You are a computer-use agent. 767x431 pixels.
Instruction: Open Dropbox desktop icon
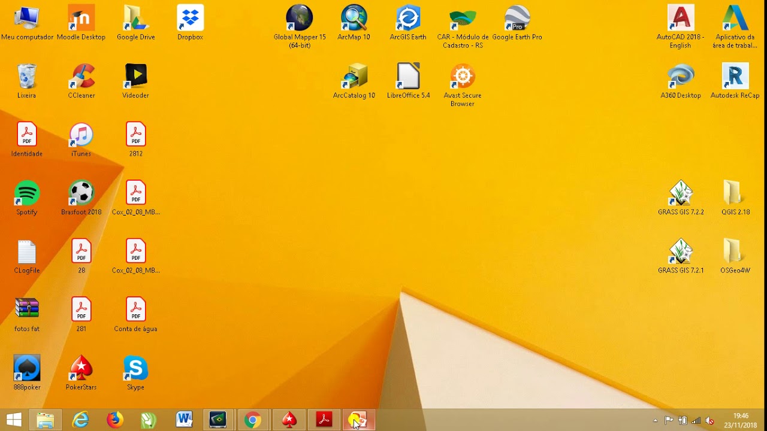click(191, 23)
